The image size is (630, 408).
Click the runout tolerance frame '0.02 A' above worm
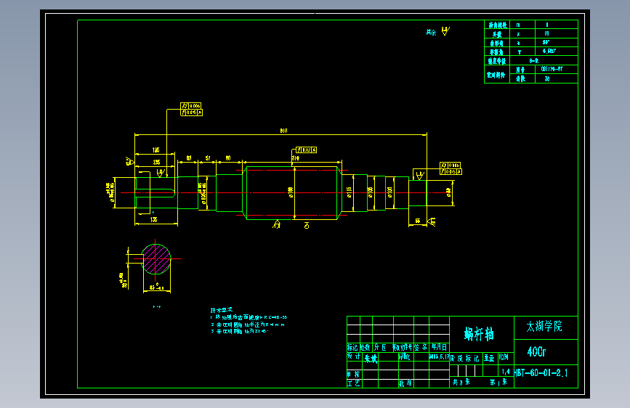306,150
